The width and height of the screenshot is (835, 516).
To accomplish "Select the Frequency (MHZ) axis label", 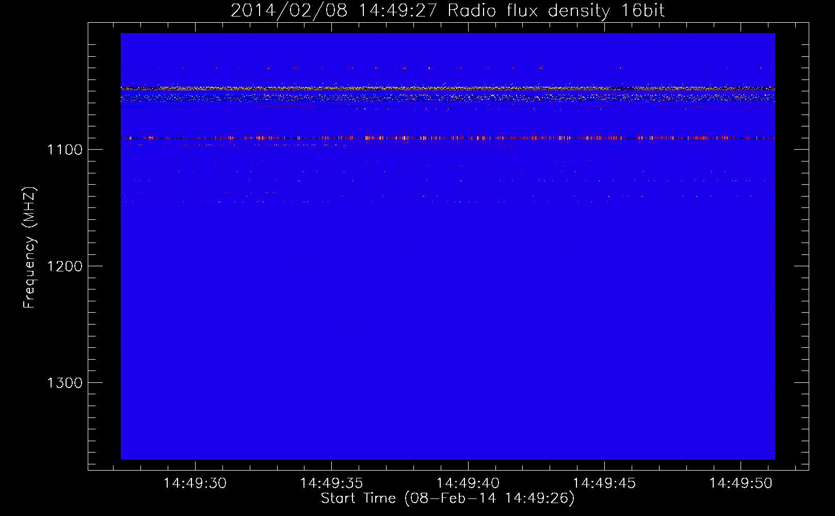I will pyautogui.click(x=29, y=248).
